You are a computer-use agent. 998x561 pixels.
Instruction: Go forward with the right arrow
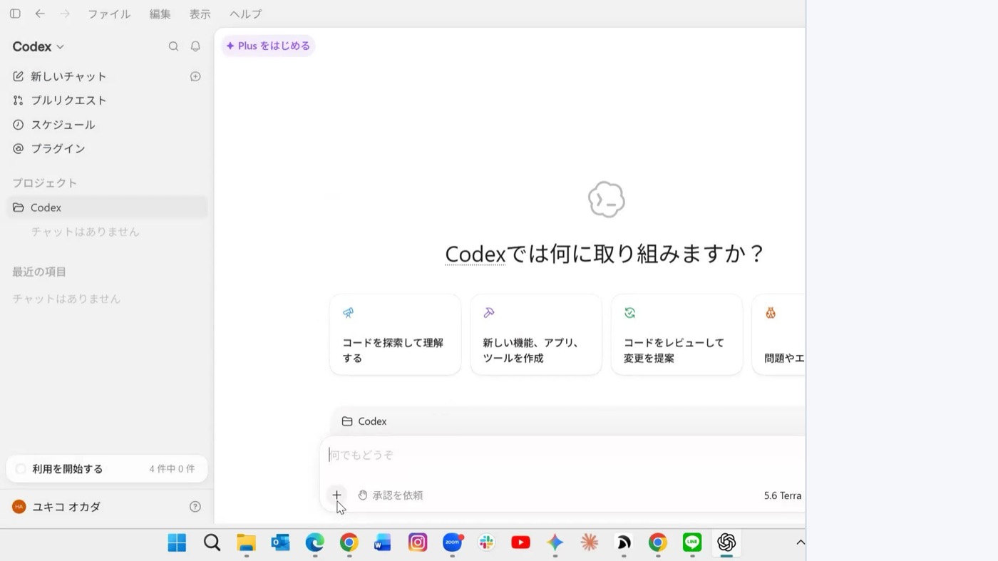coord(65,14)
